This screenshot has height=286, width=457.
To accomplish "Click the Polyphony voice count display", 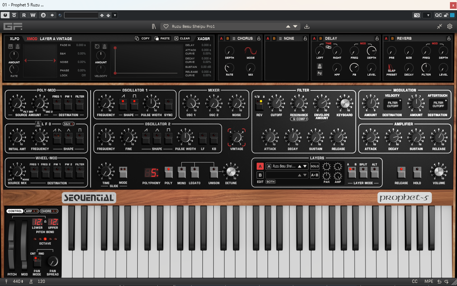I will point(151,172).
